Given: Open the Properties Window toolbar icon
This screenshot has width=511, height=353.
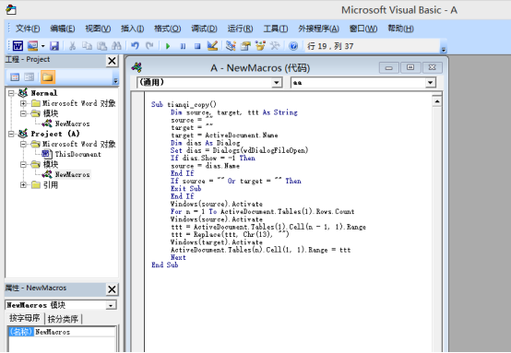Looking at the screenshot, I should [x=245, y=46].
